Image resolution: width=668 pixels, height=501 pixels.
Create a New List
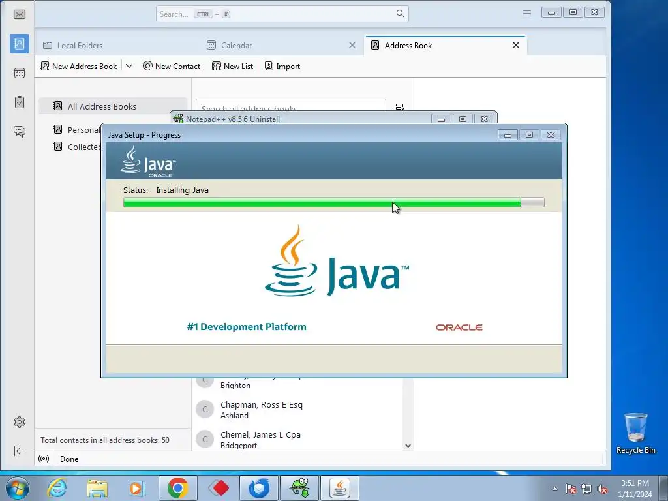tap(233, 66)
